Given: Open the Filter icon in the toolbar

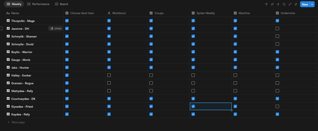Looking at the screenshot, I should (x=267, y=4).
